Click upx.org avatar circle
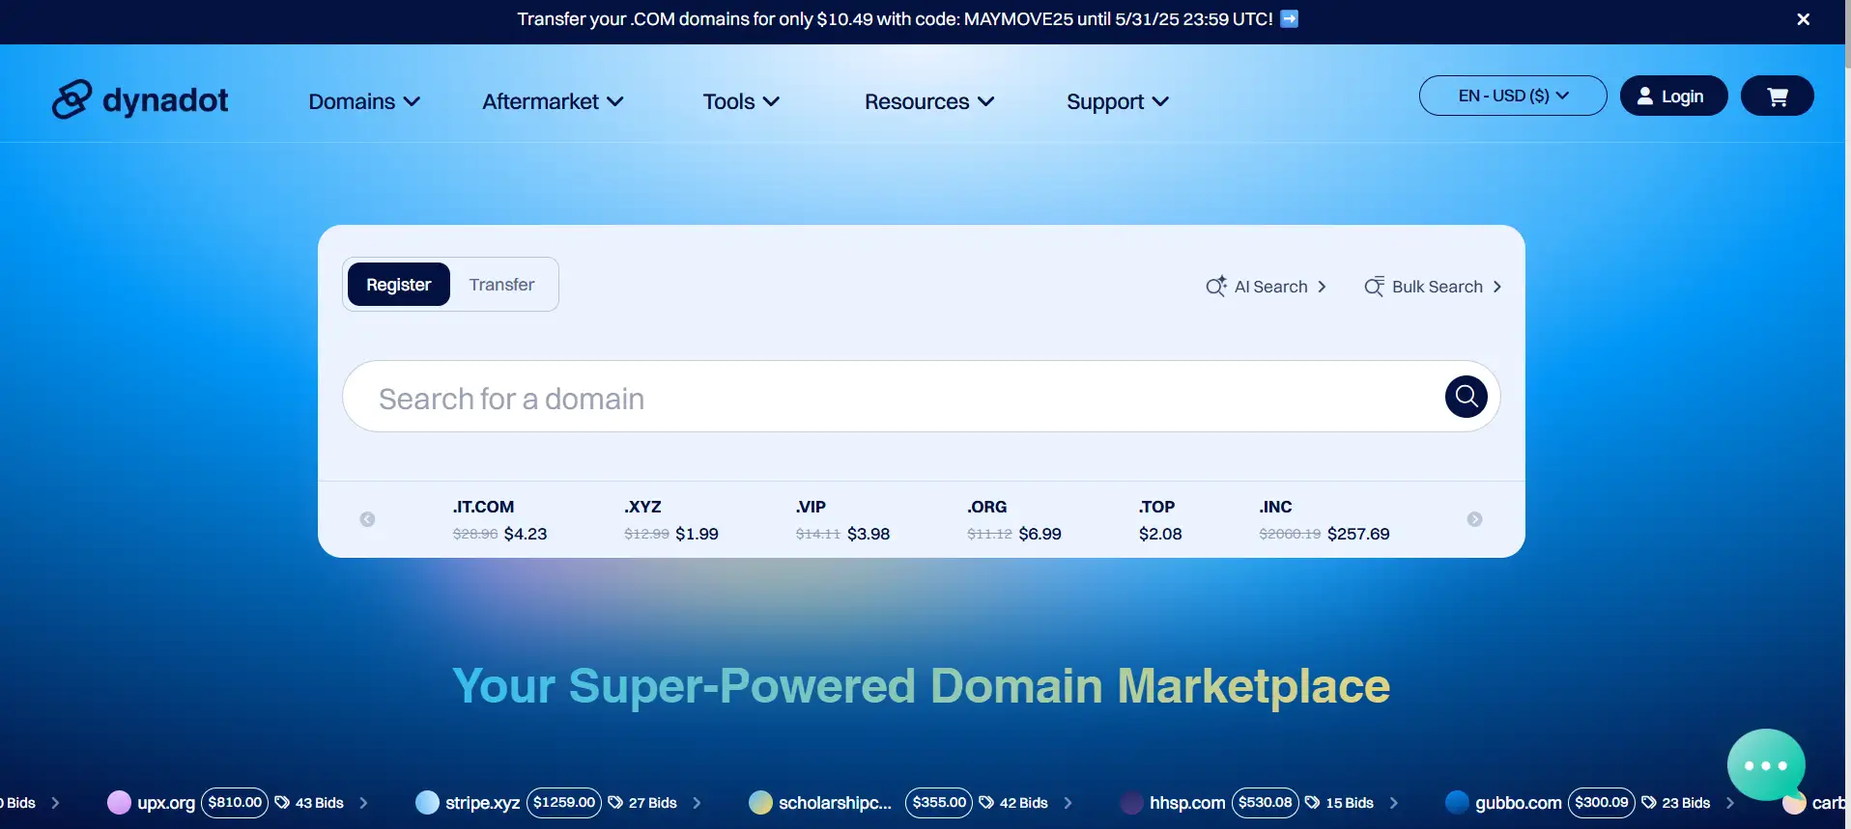This screenshot has height=829, width=1851. [119, 802]
